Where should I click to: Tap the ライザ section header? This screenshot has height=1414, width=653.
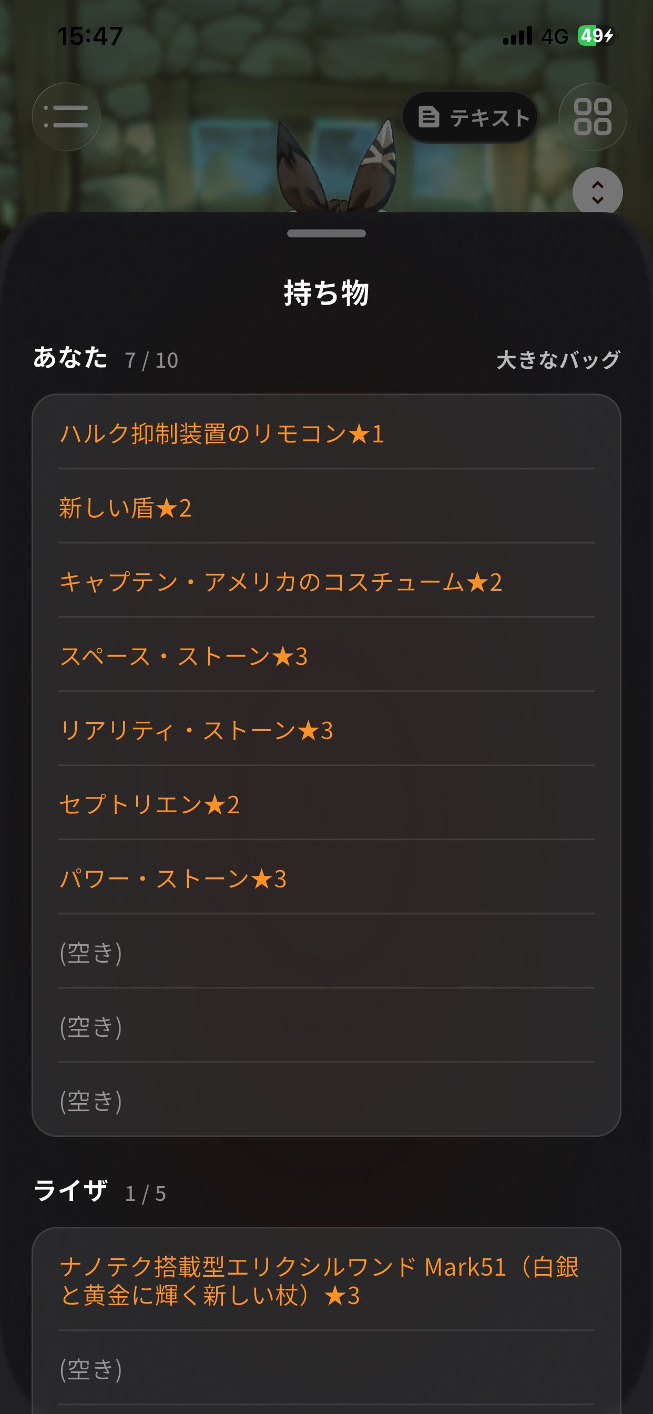click(x=70, y=1191)
